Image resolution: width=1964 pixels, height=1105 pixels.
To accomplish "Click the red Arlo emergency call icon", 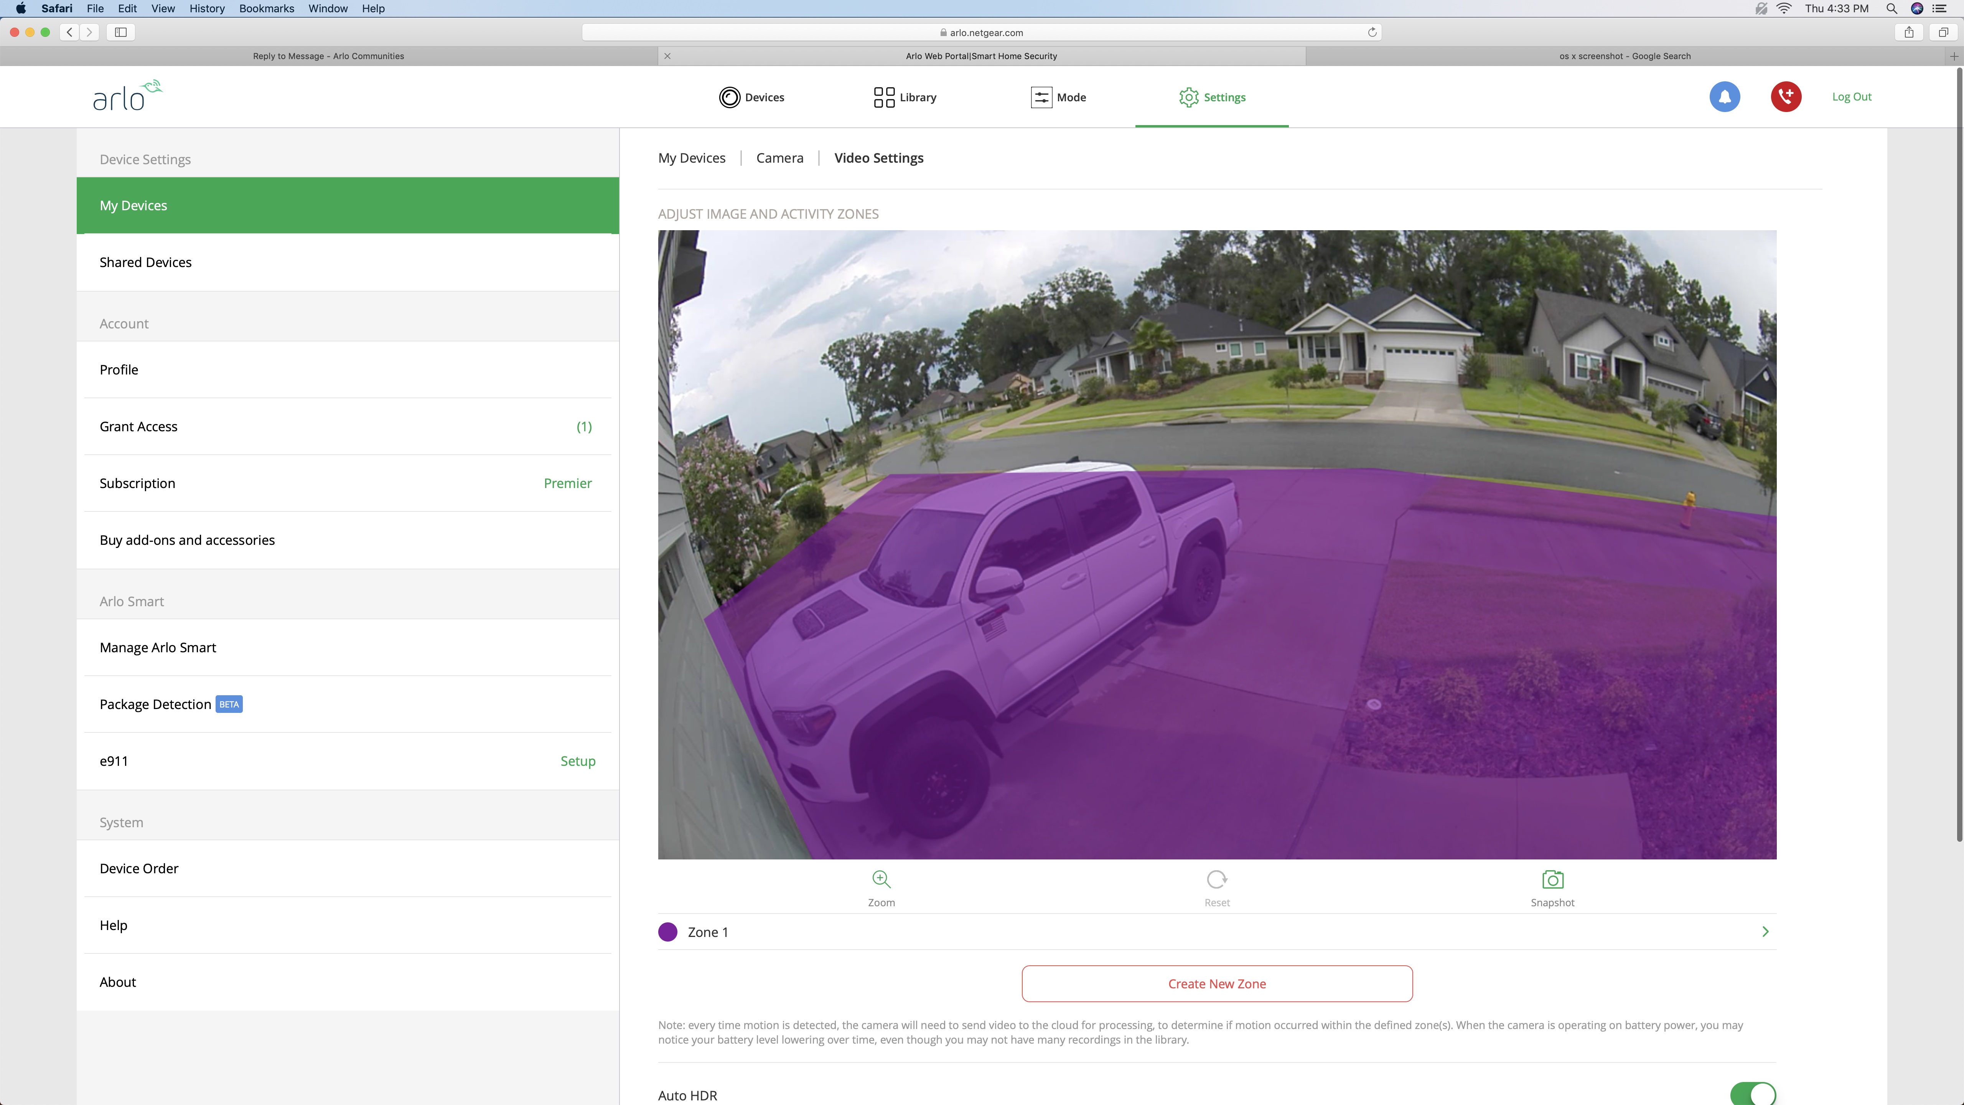I will (x=1784, y=96).
